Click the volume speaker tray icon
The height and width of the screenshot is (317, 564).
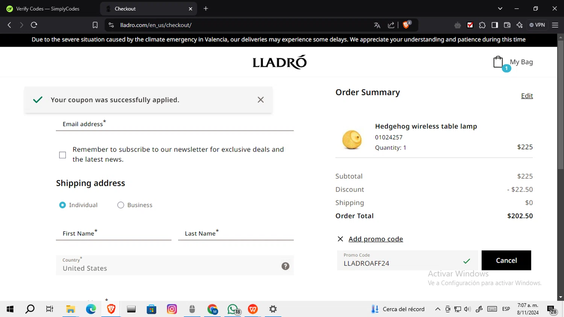pyautogui.click(x=467, y=309)
